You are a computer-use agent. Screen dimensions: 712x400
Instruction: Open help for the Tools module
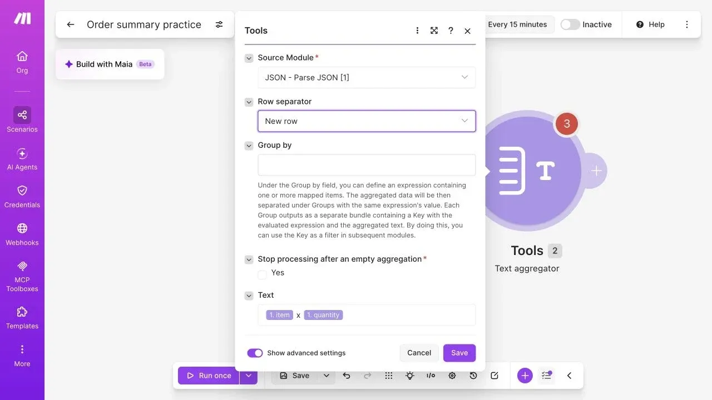(x=451, y=31)
